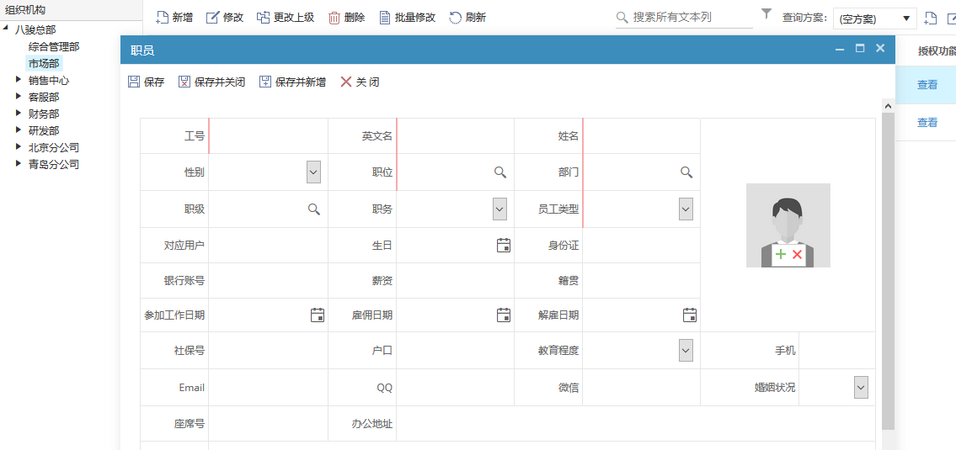Click green plus to add employee photo
Image resolution: width=956 pixels, height=450 pixels.
780,254
